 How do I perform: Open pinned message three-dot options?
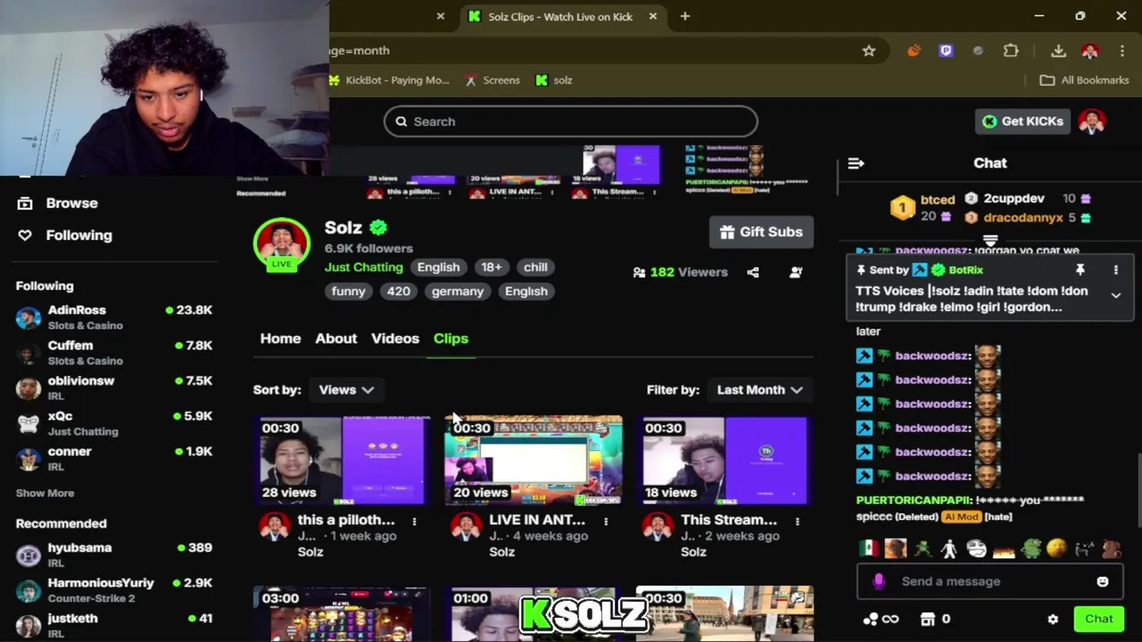click(x=1115, y=270)
